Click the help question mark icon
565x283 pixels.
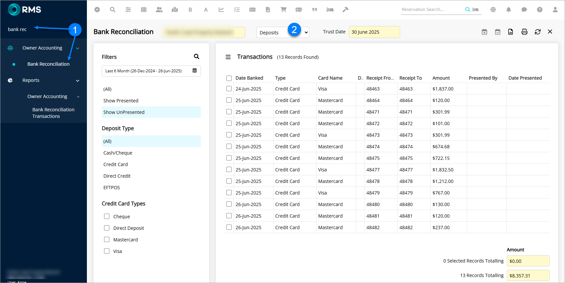pos(539,10)
